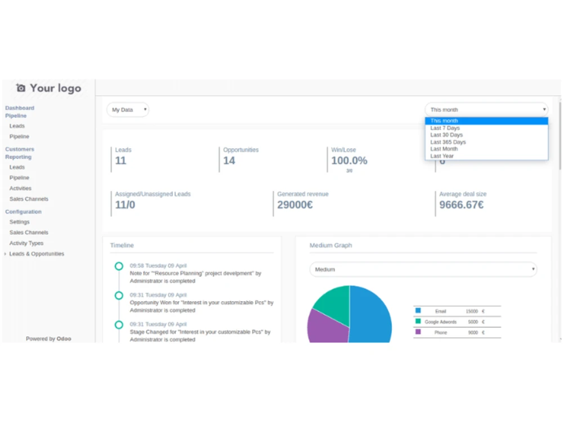This screenshot has height=422, width=563.
Task: Choose Last 30 Days from the dropdown list
Action: (486, 135)
